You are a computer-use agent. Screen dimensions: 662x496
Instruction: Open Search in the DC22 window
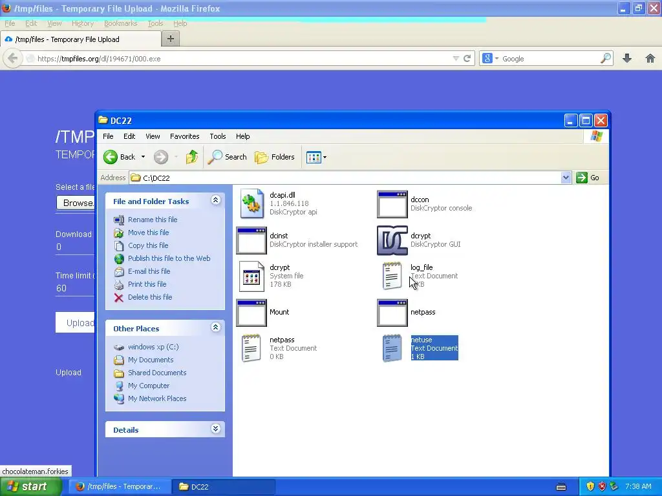pyautogui.click(x=227, y=157)
